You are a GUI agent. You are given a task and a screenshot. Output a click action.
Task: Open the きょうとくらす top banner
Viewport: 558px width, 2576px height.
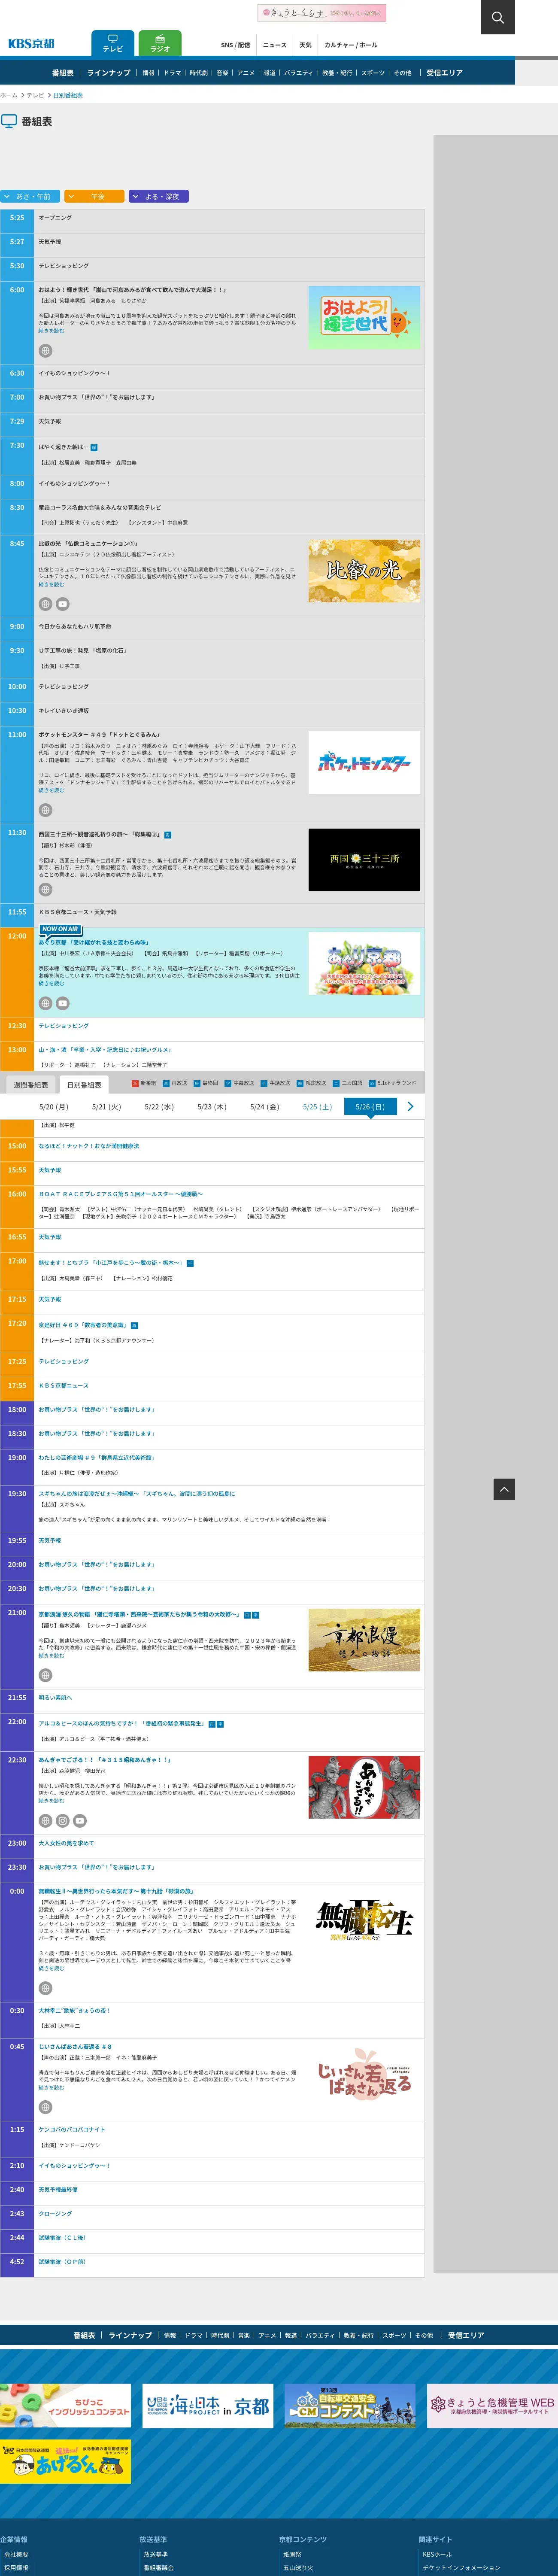[x=322, y=13]
